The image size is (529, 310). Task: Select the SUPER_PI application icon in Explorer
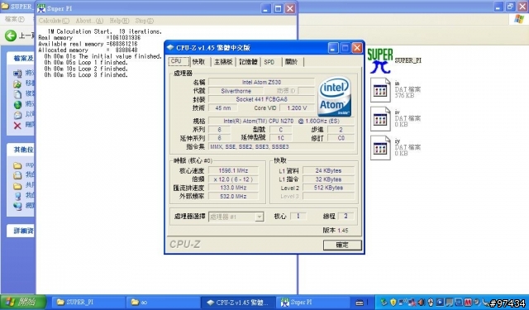pos(380,61)
